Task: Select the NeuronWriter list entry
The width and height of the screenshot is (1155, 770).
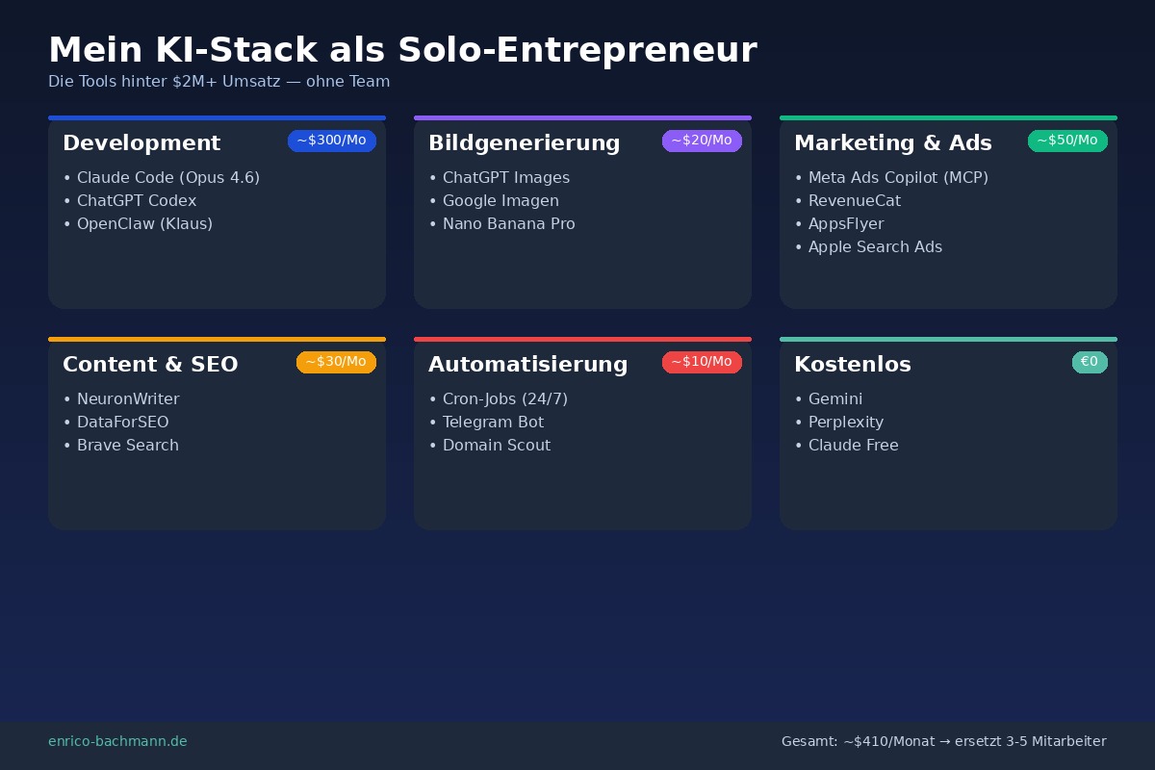Action: pos(127,399)
